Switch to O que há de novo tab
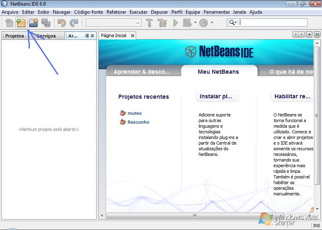322x230 pixels. [291, 72]
